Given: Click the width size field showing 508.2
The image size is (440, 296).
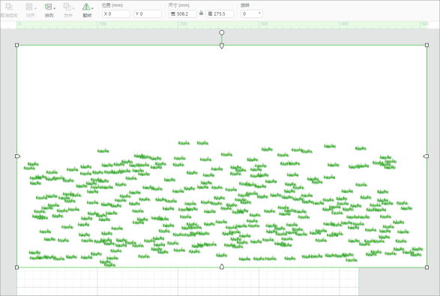Looking at the screenshot, I should [183, 13].
